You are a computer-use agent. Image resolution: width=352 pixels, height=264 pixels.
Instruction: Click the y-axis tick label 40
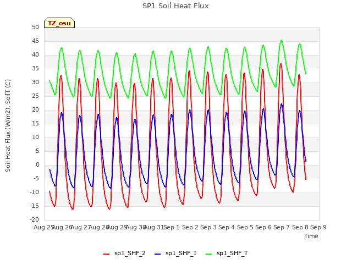(35, 55)
